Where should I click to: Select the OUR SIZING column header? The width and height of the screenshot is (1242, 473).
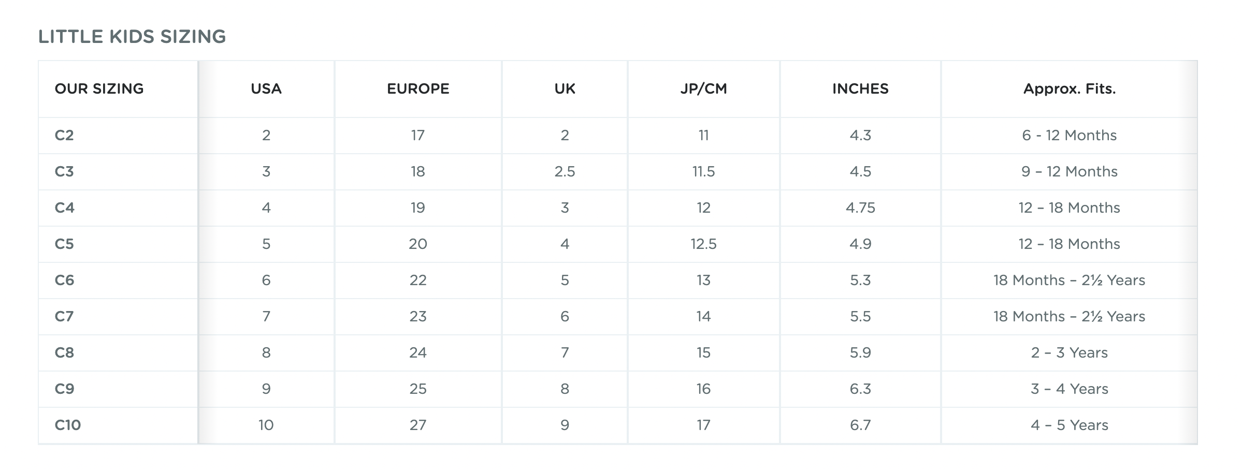tap(99, 89)
